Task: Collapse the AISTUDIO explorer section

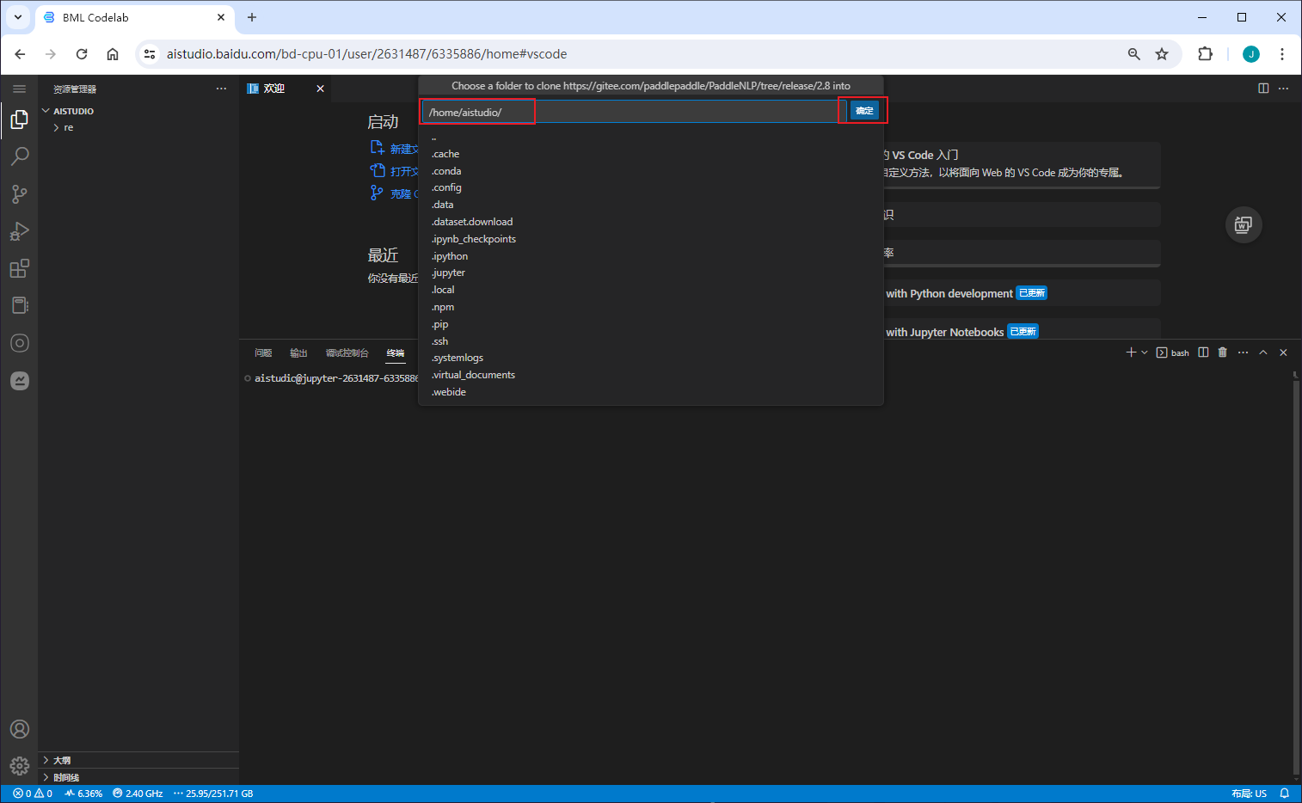Action: 138,111
